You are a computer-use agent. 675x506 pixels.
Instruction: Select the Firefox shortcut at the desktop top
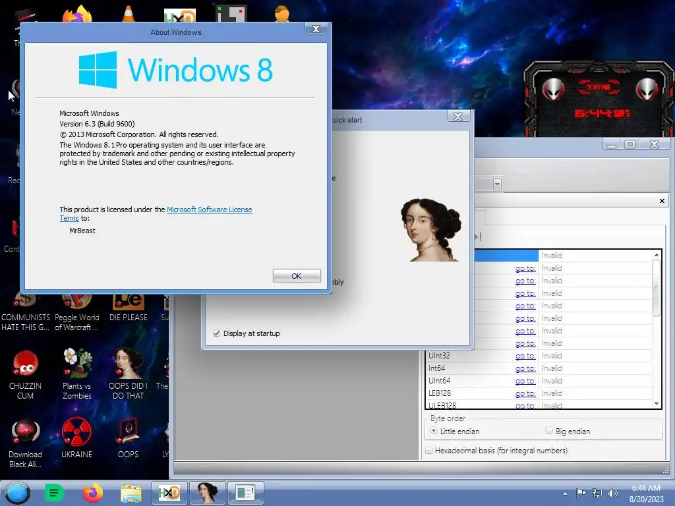click(x=78, y=13)
